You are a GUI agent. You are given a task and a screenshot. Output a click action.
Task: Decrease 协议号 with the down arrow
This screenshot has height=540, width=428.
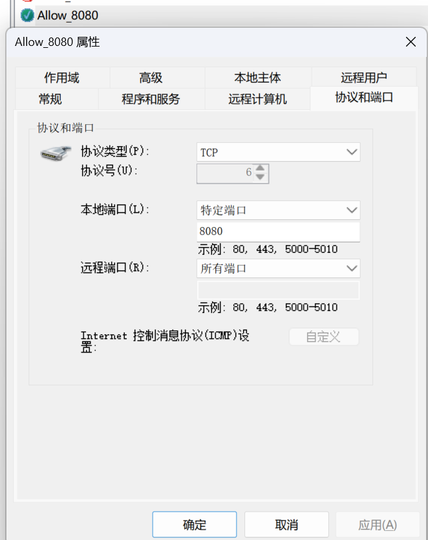[x=260, y=177]
